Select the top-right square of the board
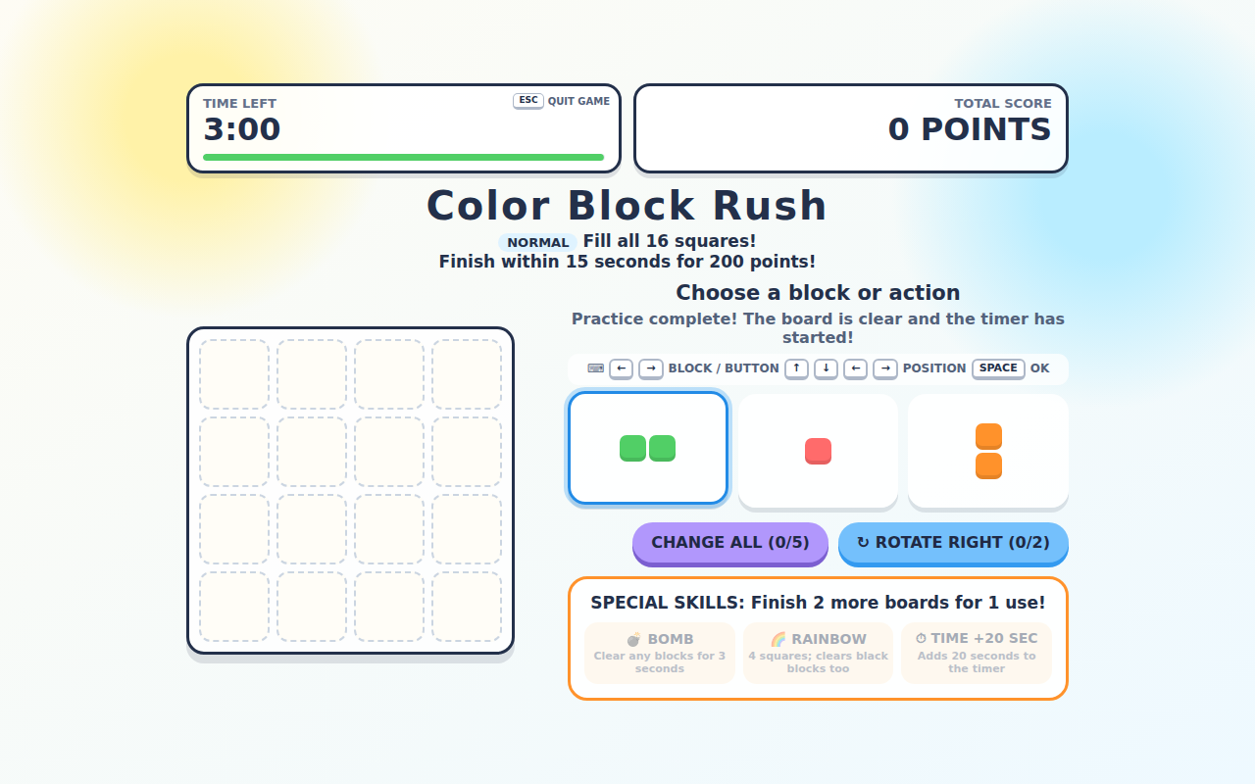1255x784 pixels. (467, 374)
